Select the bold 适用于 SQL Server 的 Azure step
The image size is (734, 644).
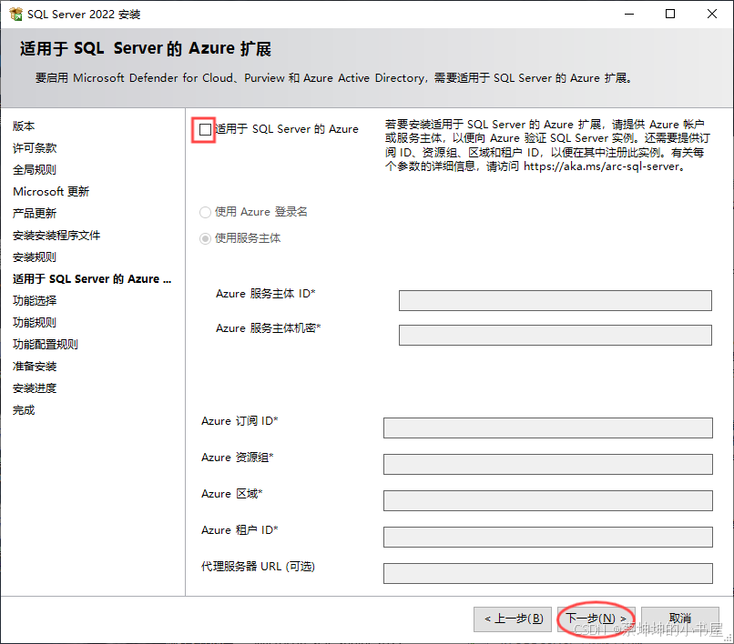92,279
